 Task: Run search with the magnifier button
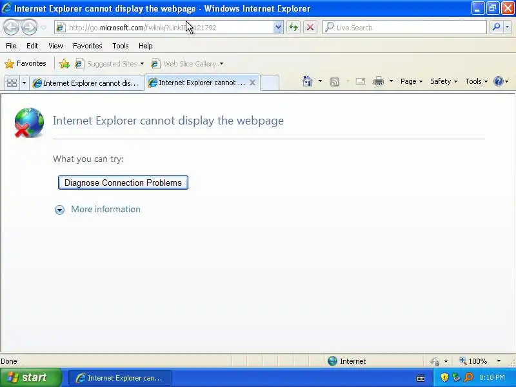[x=496, y=27]
